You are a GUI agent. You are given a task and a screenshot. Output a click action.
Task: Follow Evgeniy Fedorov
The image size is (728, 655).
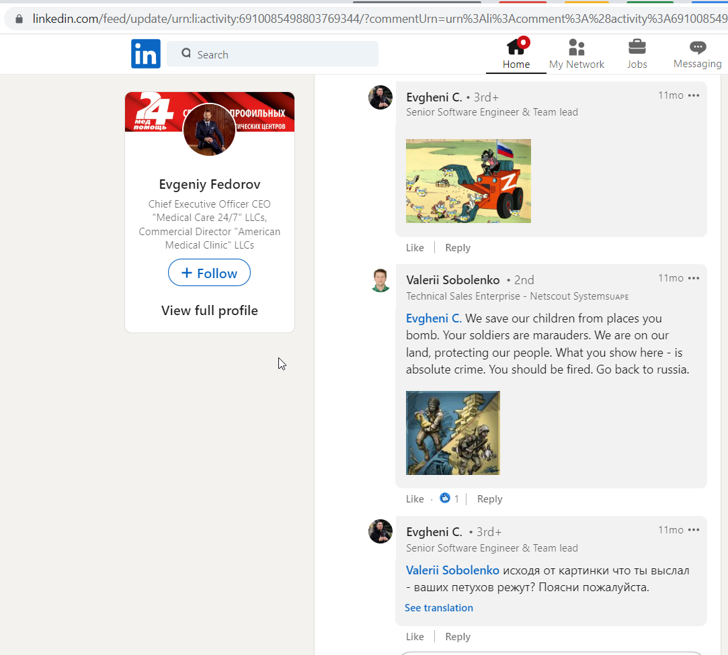pos(210,273)
